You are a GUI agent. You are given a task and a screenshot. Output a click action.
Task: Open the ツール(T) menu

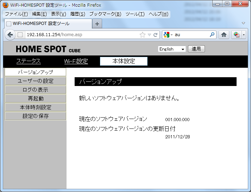pos(135,14)
